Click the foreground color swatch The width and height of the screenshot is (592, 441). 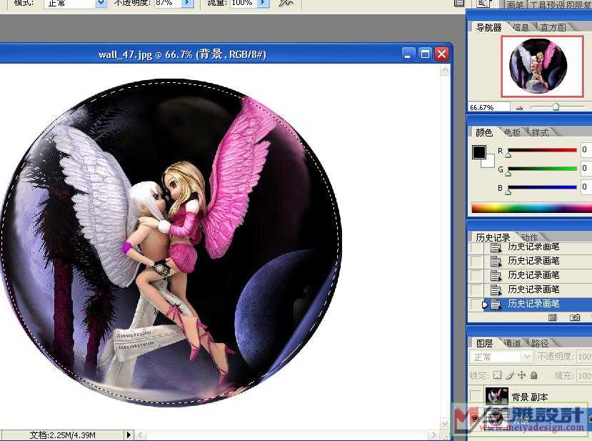tap(478, 152)
